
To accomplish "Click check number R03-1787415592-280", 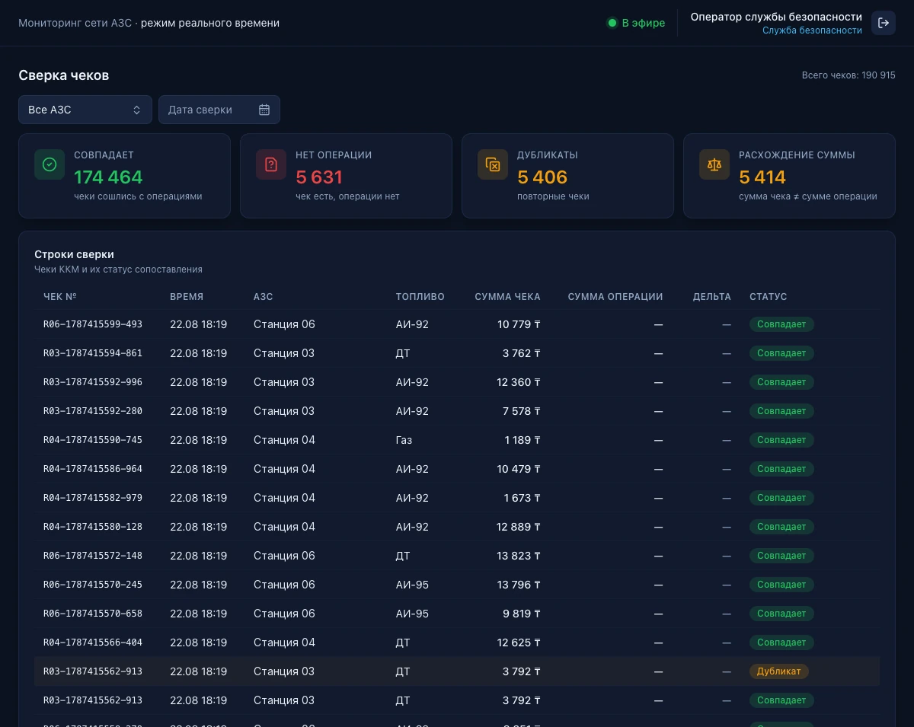I will [93, 411].
